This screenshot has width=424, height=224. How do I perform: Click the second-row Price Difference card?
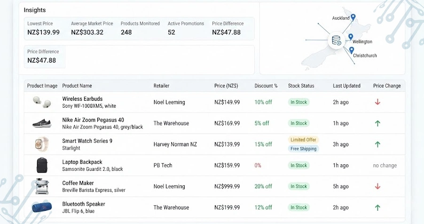[x=45, y=56]
